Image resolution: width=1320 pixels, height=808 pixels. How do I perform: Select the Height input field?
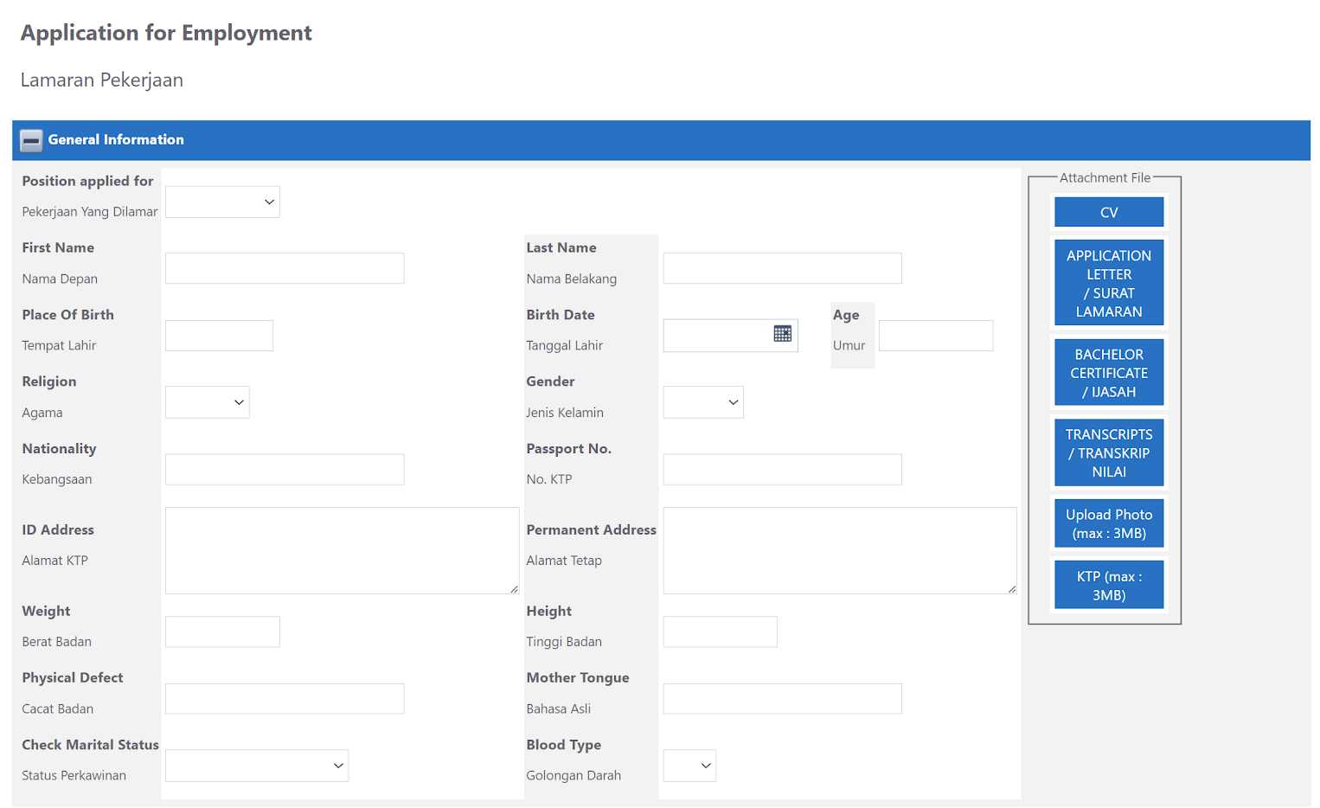coord(720,632)
